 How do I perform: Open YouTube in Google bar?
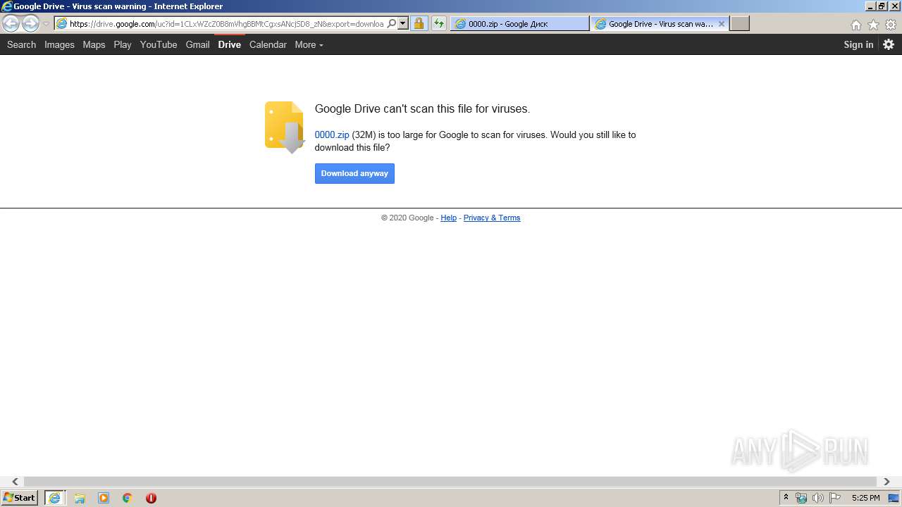pos(159,44)
